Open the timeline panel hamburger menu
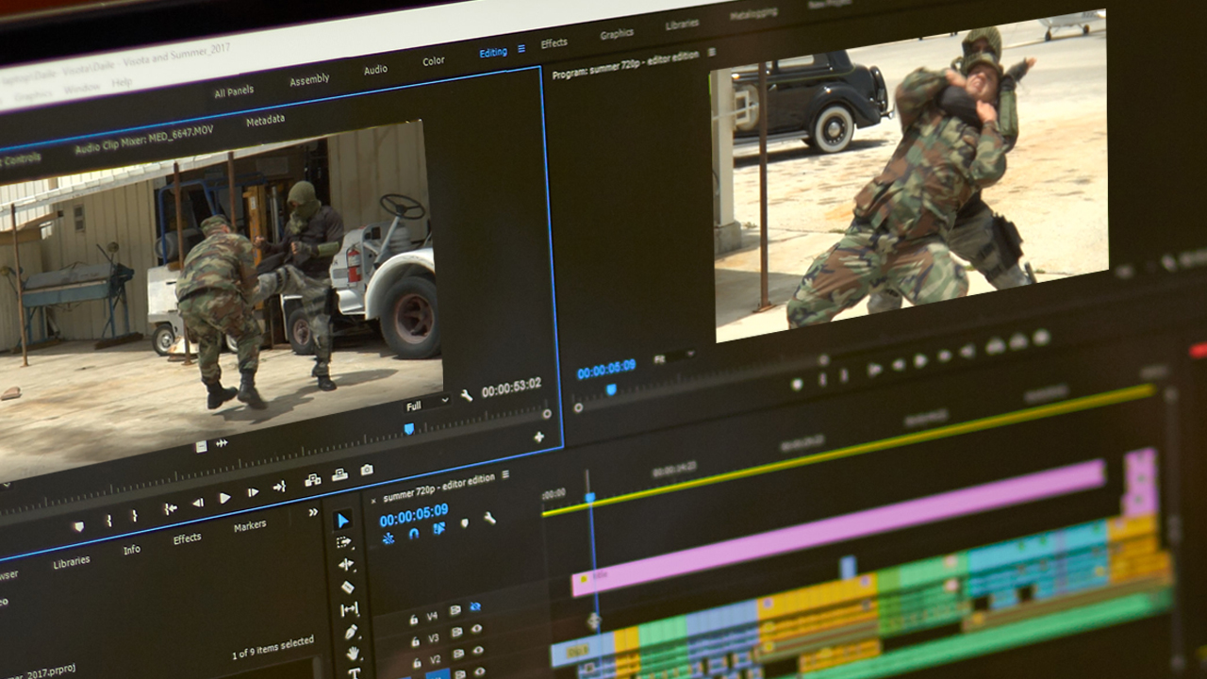Screen dimensions: 1207x679 point(505,473)
